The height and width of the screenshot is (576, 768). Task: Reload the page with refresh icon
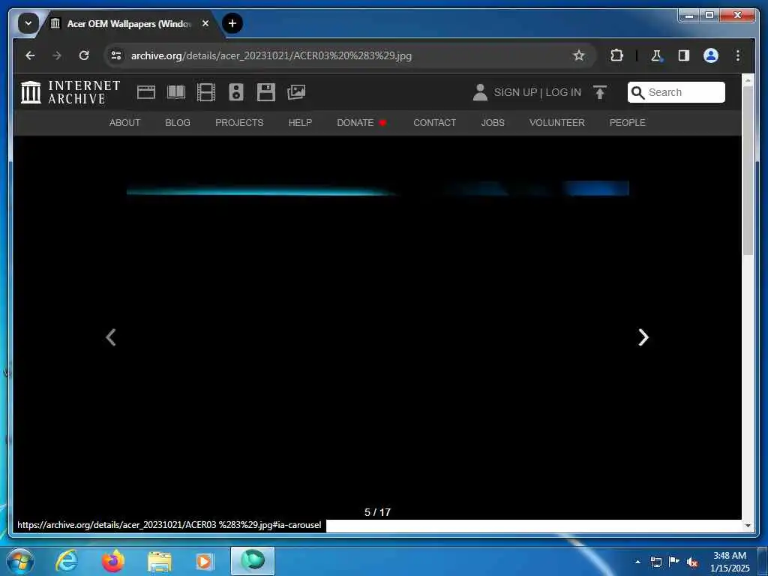click(x=84, y=55)
